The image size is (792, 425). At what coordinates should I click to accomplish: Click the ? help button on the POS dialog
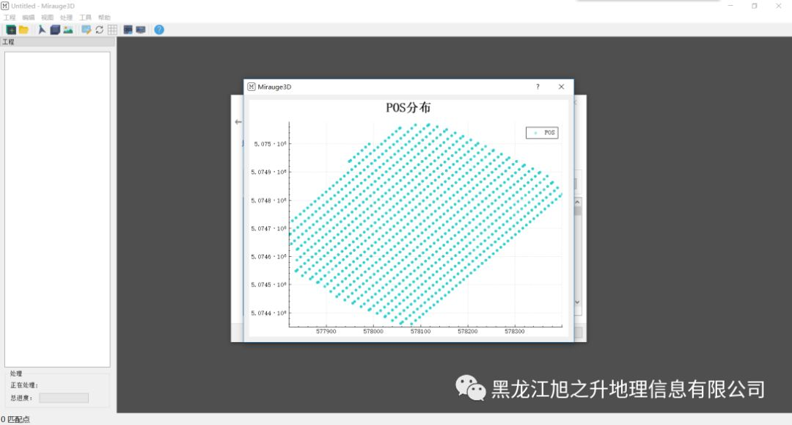[538, 87]
